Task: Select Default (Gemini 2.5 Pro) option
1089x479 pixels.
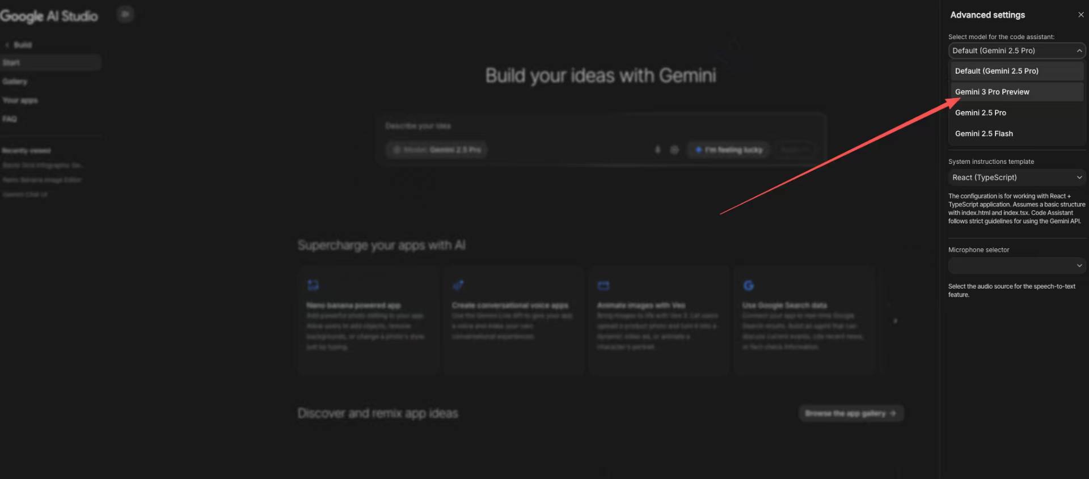Action: click(1017, 71)
